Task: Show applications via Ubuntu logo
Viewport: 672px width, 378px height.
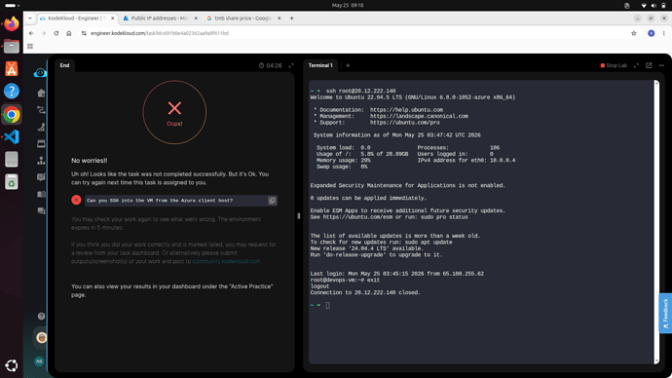Action: [x=12, y=365]
